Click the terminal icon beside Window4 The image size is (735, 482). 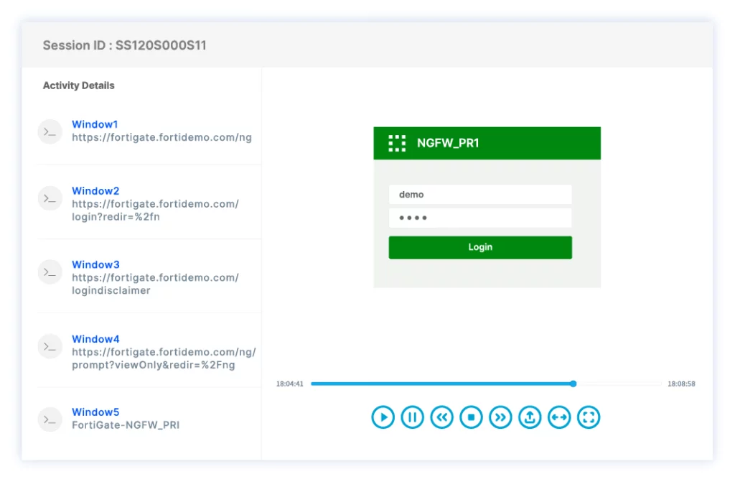50,346
